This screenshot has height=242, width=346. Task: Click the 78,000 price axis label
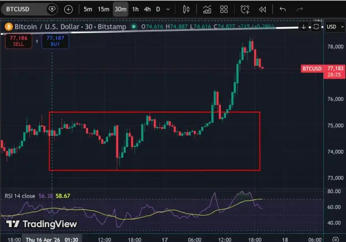click(x=335, y=46)
